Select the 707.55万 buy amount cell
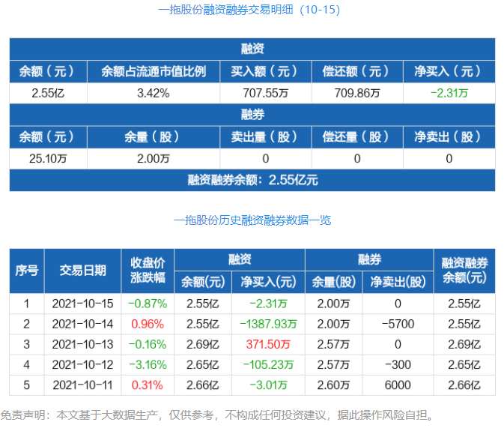Viewport: 504px width, 428px height. pyautogui.click(x=266, y=94)
